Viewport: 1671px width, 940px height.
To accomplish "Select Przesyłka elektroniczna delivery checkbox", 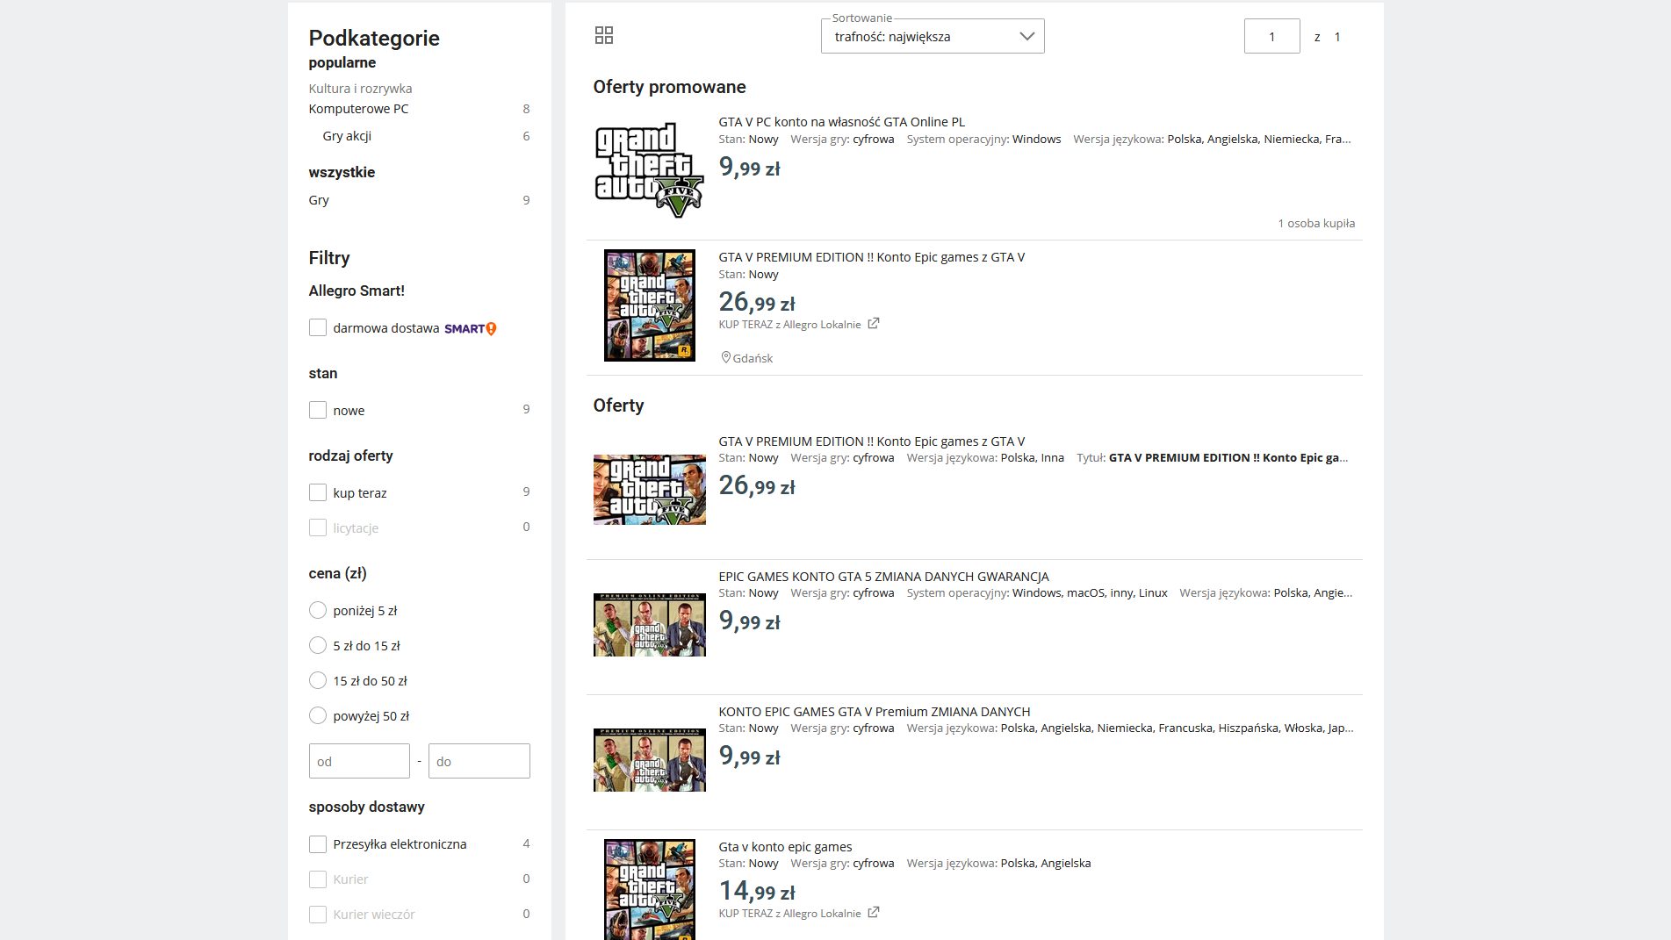I will tap(318, 843).
